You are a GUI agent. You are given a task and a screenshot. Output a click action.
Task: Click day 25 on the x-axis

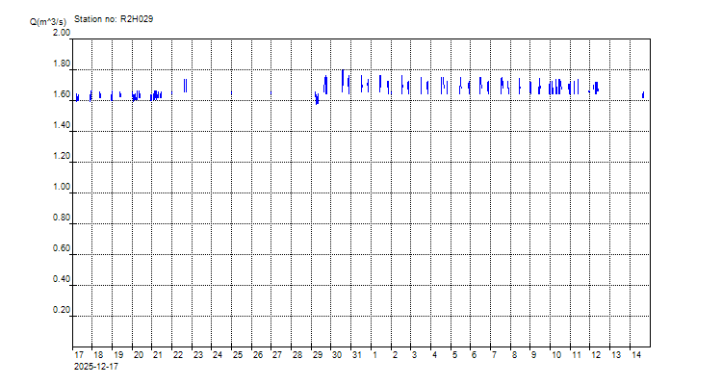click(x=237, y=355)
